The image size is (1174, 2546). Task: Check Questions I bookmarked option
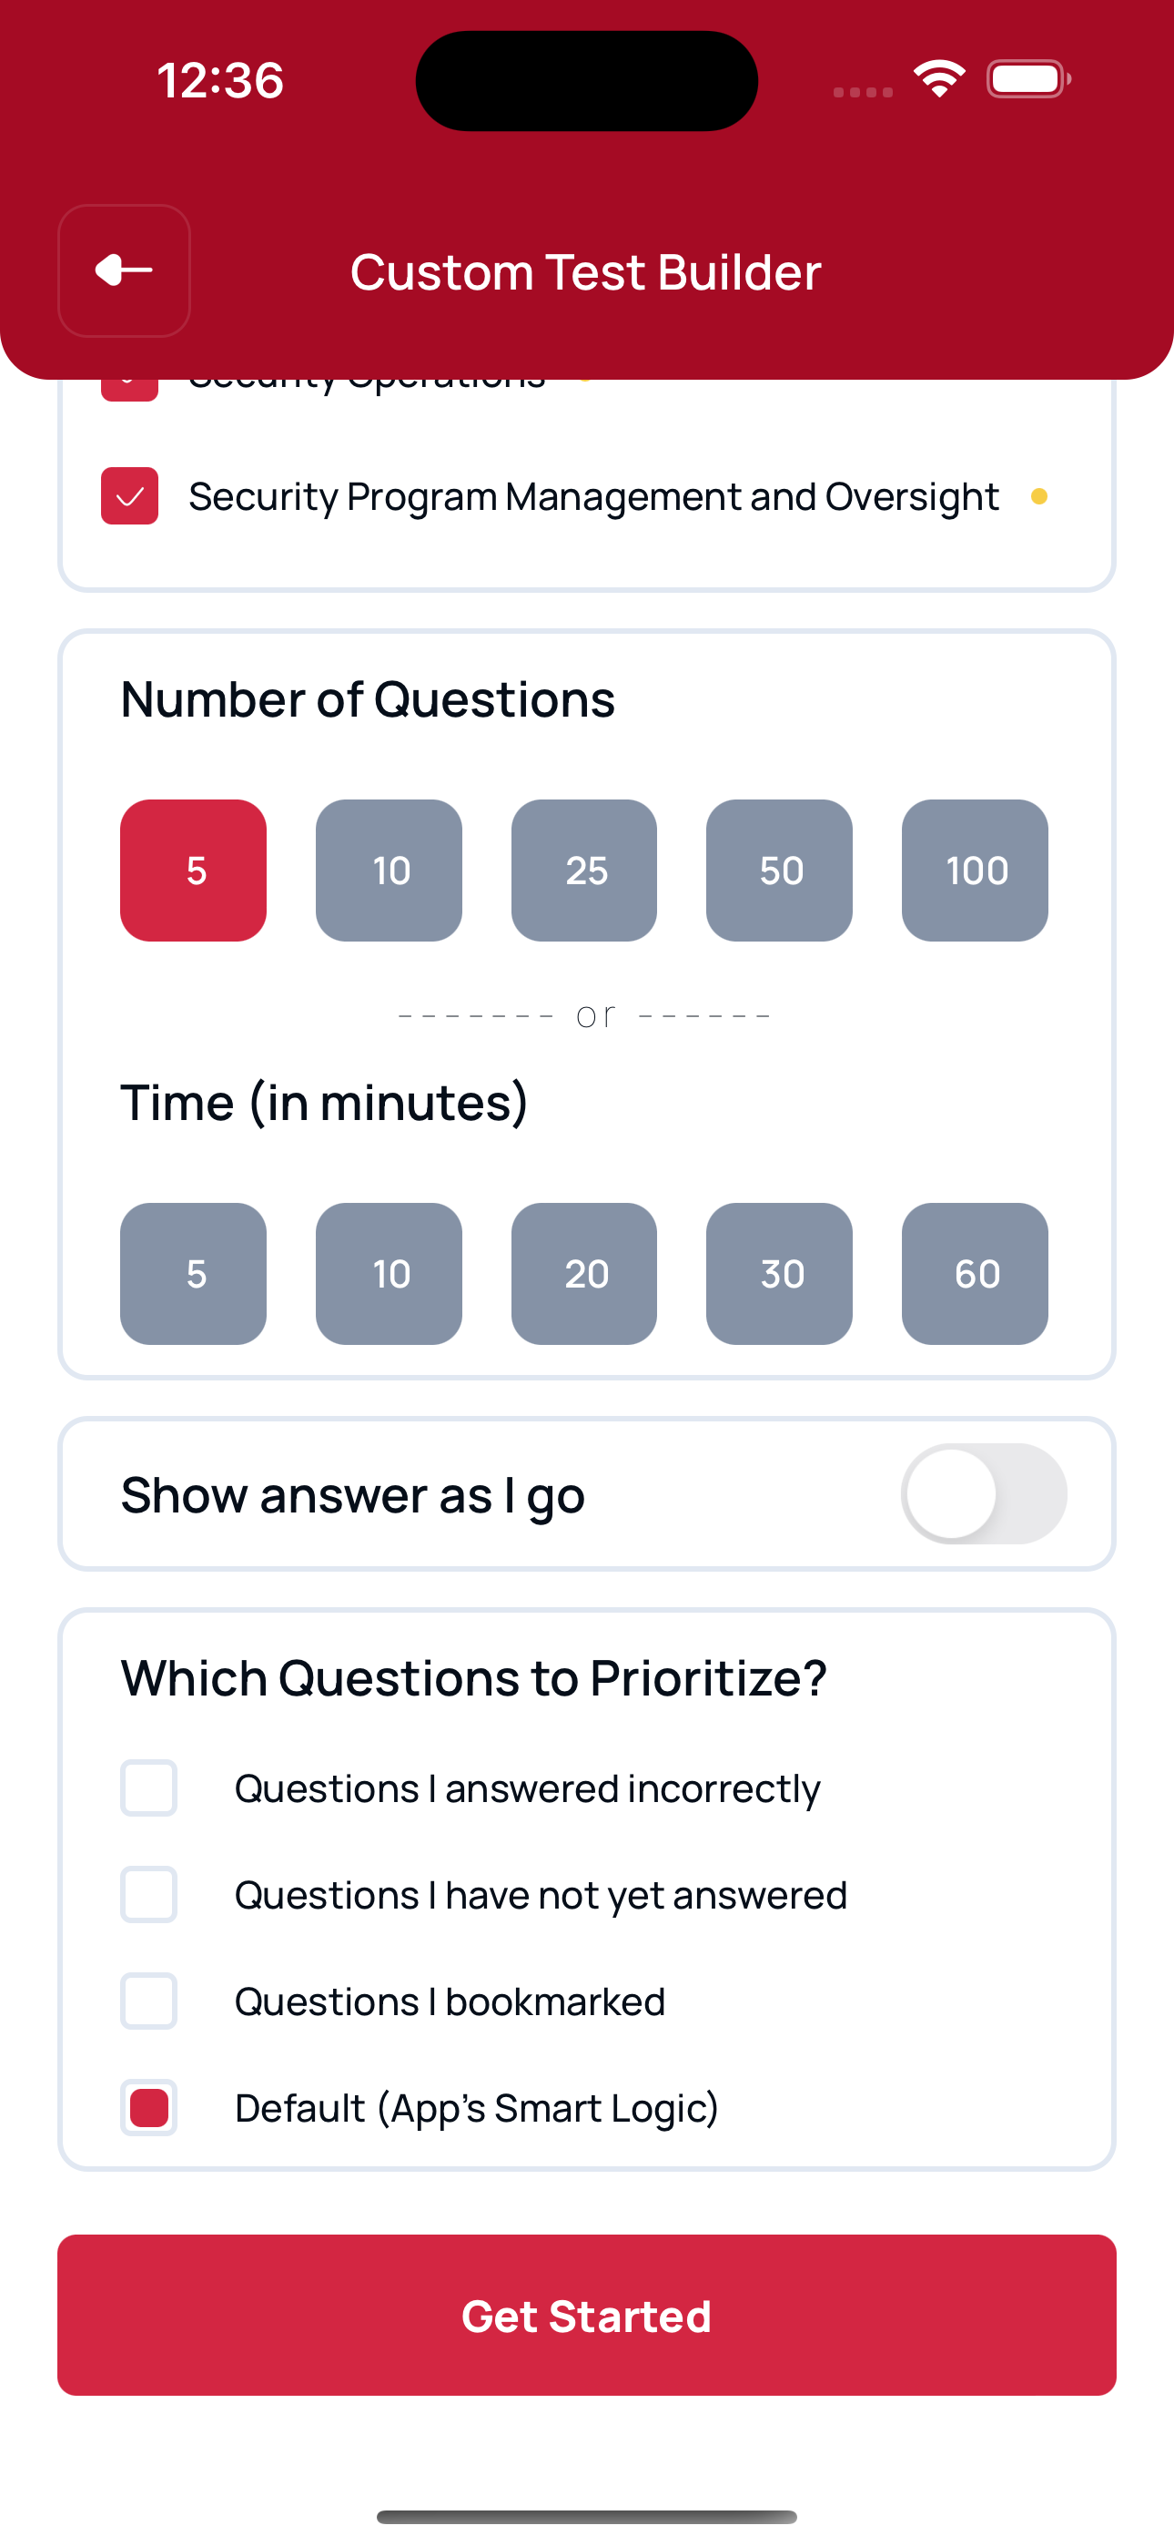coord(149,2001)
